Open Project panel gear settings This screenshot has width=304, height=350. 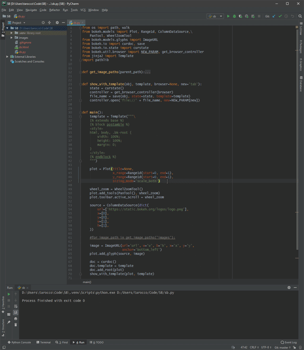(57, 22)
